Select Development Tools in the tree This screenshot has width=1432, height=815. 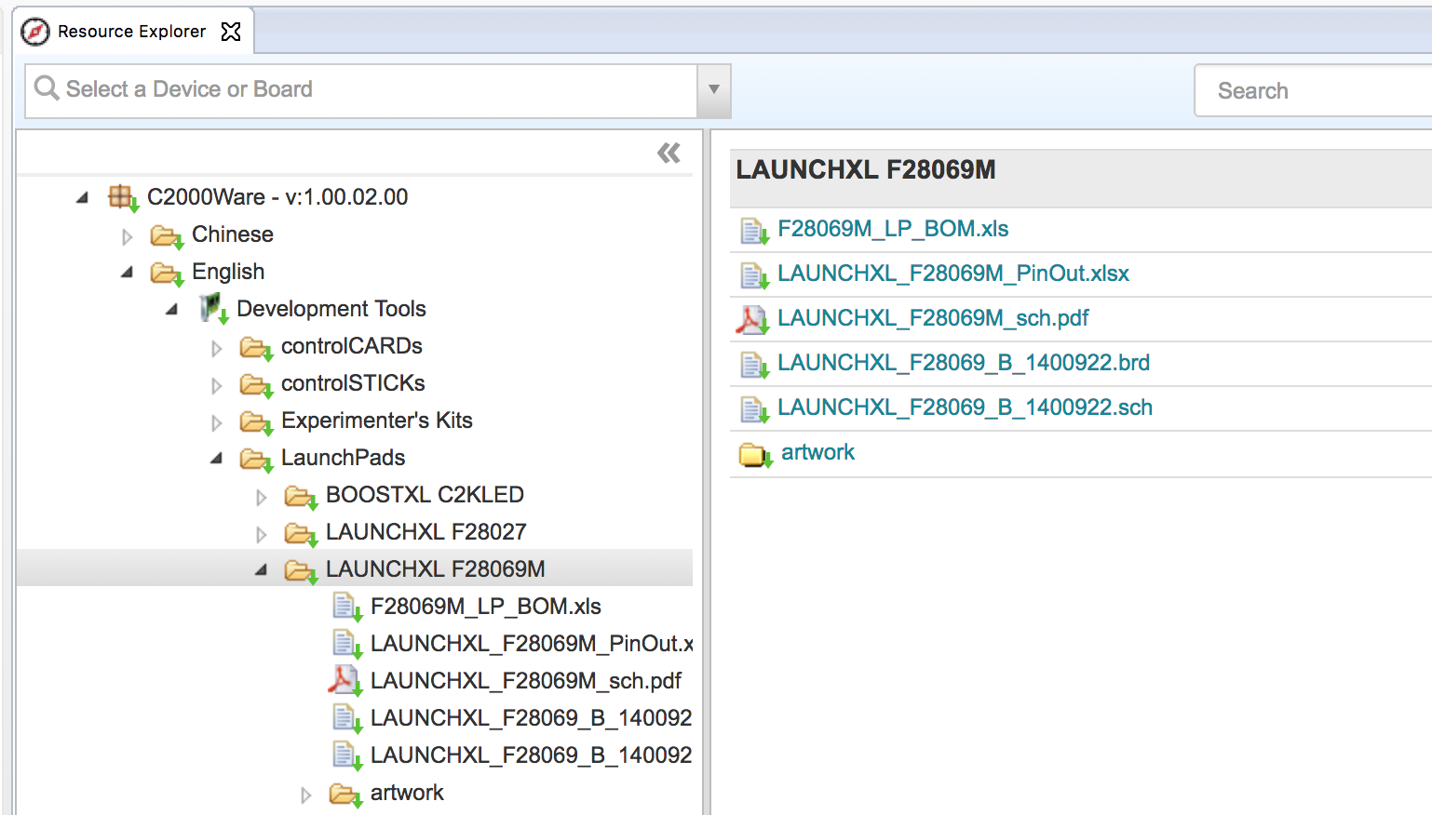(331, 309)
